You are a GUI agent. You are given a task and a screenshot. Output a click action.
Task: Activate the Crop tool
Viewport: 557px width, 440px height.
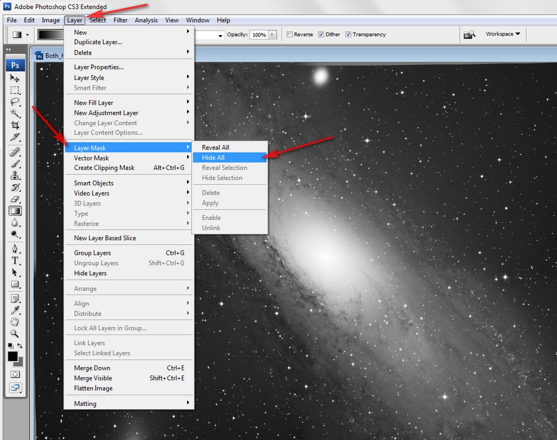click(15, 125)
